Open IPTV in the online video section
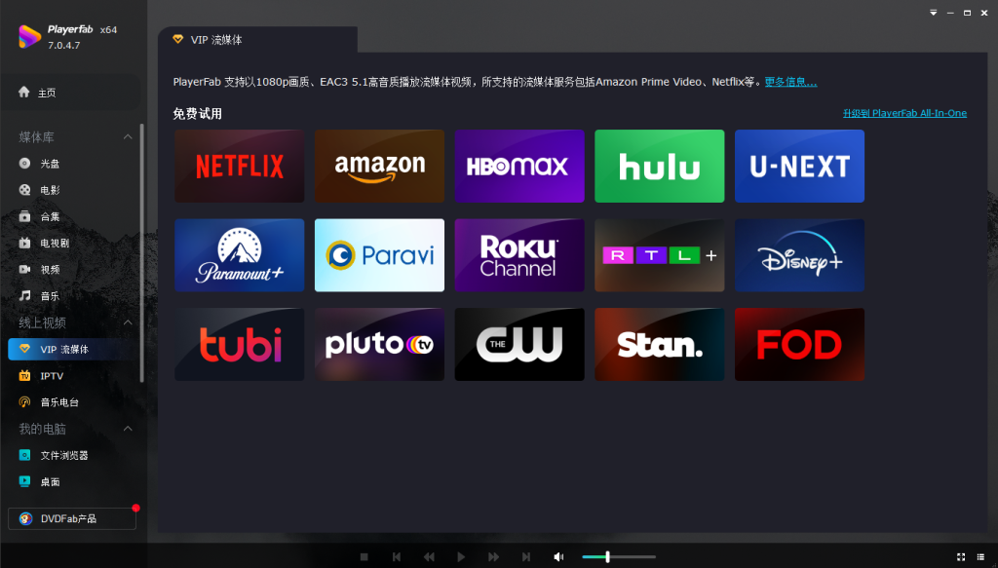The image size is (998, 568). click(x=52, y=375)
